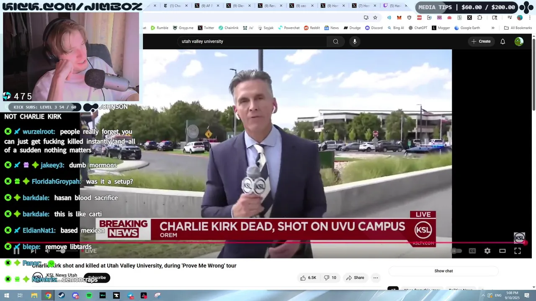Expand the bookmarks bar overflow chevron
This screenshot has width=536, height=301.
493,28
